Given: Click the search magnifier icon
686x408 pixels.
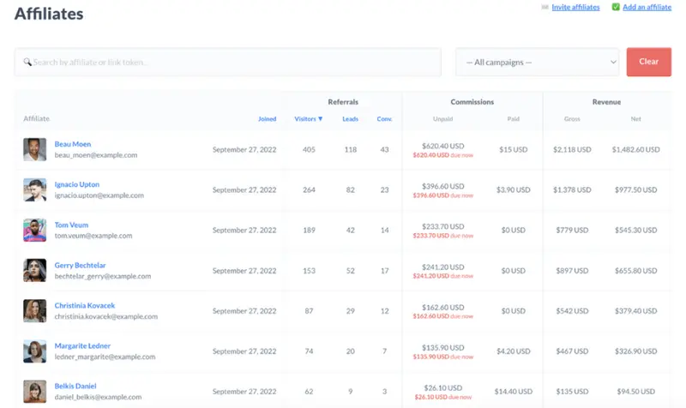Looking at the screenshot, I should (x=27, y=63).
